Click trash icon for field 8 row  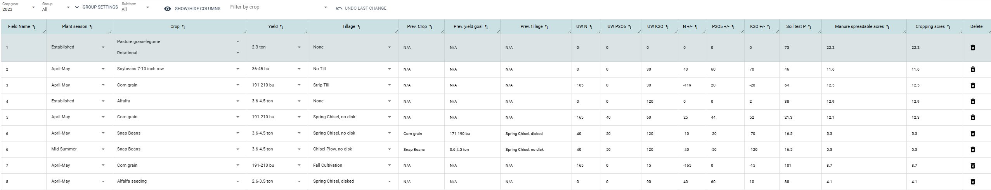[972, 181]
